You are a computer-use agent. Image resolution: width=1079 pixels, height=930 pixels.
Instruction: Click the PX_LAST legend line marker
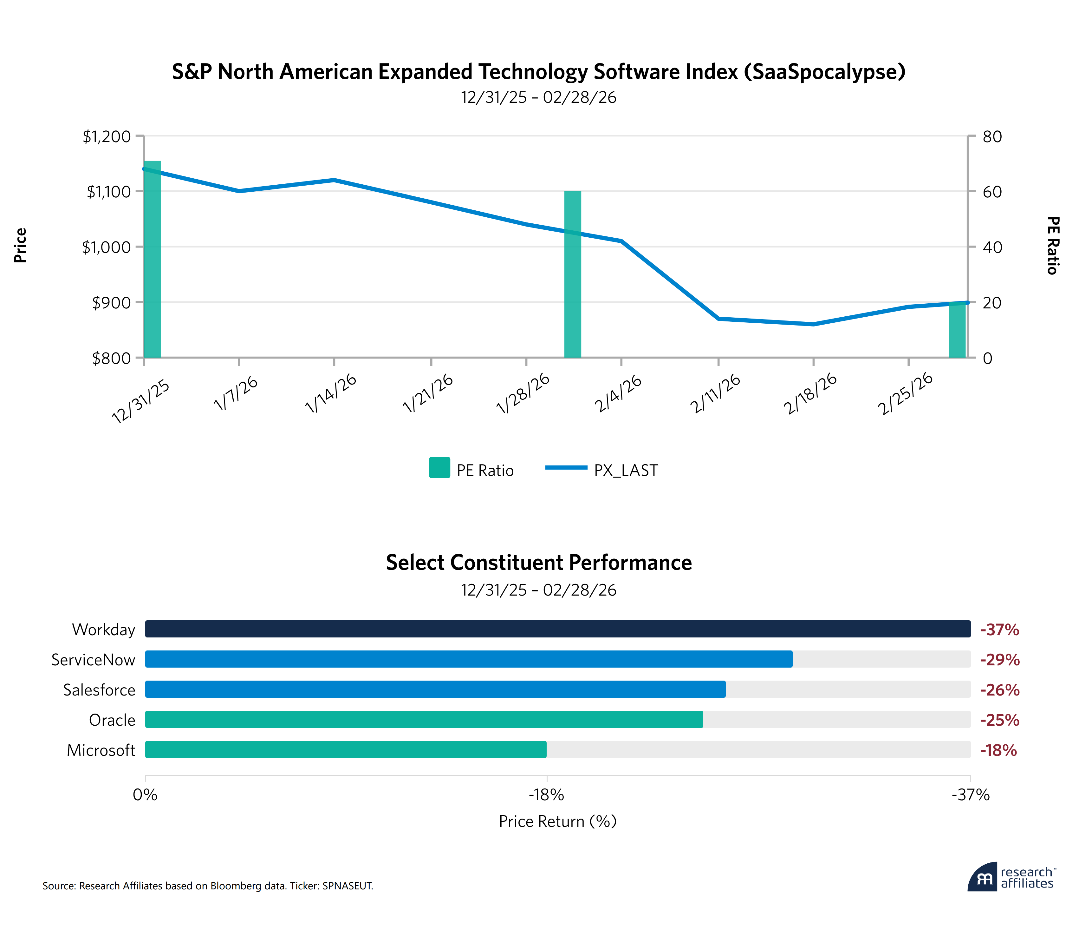pos(566,467)
